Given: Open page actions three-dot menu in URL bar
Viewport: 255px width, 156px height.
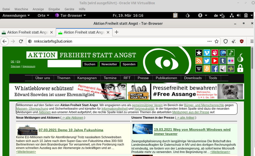Looking at the screenshot, I should (x=210, y=41).
